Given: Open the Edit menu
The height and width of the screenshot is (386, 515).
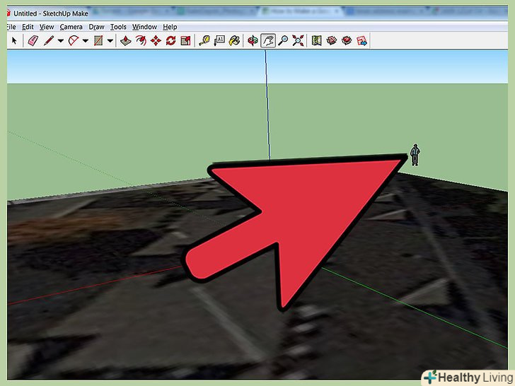Looking at the screenshot, I should click(28, 27).
